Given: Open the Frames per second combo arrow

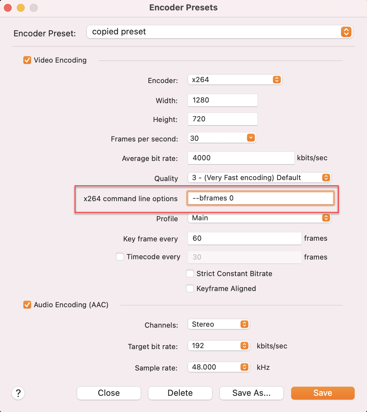Looking at the screenshot, I should 251,138.
